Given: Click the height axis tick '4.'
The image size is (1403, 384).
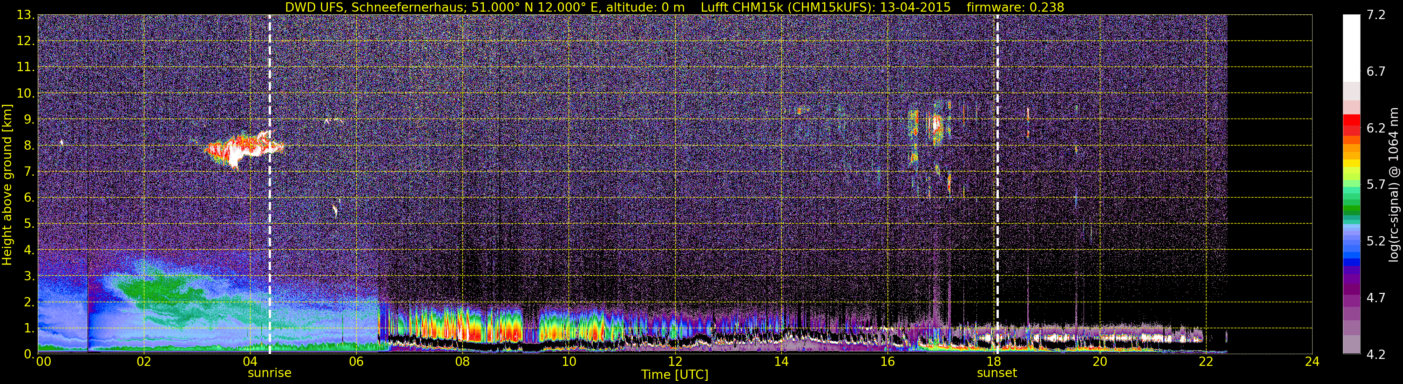Looking at the screenshot, I should click(29, 250).
